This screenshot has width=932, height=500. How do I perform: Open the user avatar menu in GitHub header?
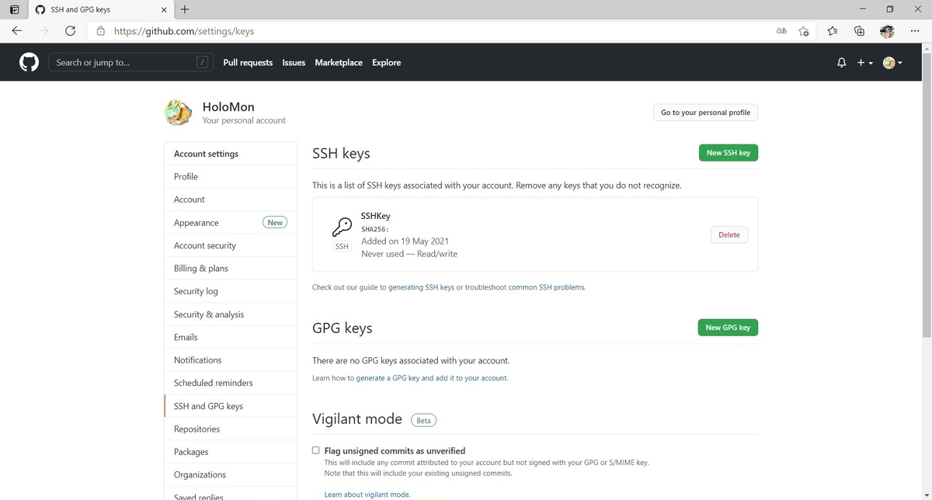coord(892,63)
